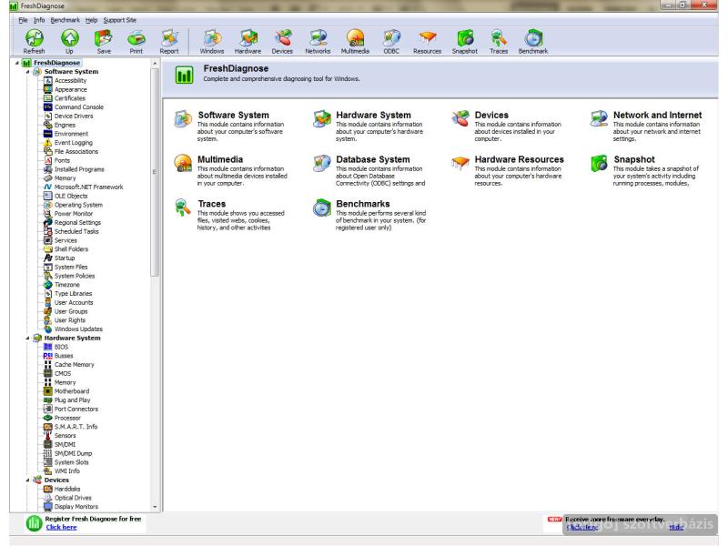Click the Hide link in freeware notice
Viewport: 728px width, 546px height.
(x=676, y=527)
